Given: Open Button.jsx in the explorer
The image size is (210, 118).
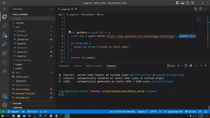Looking at the screenshot, I should 32,35.
